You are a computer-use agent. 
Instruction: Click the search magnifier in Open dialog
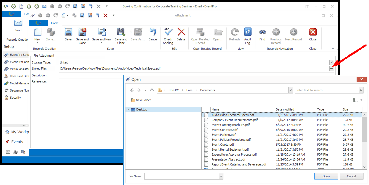point(361,90)
